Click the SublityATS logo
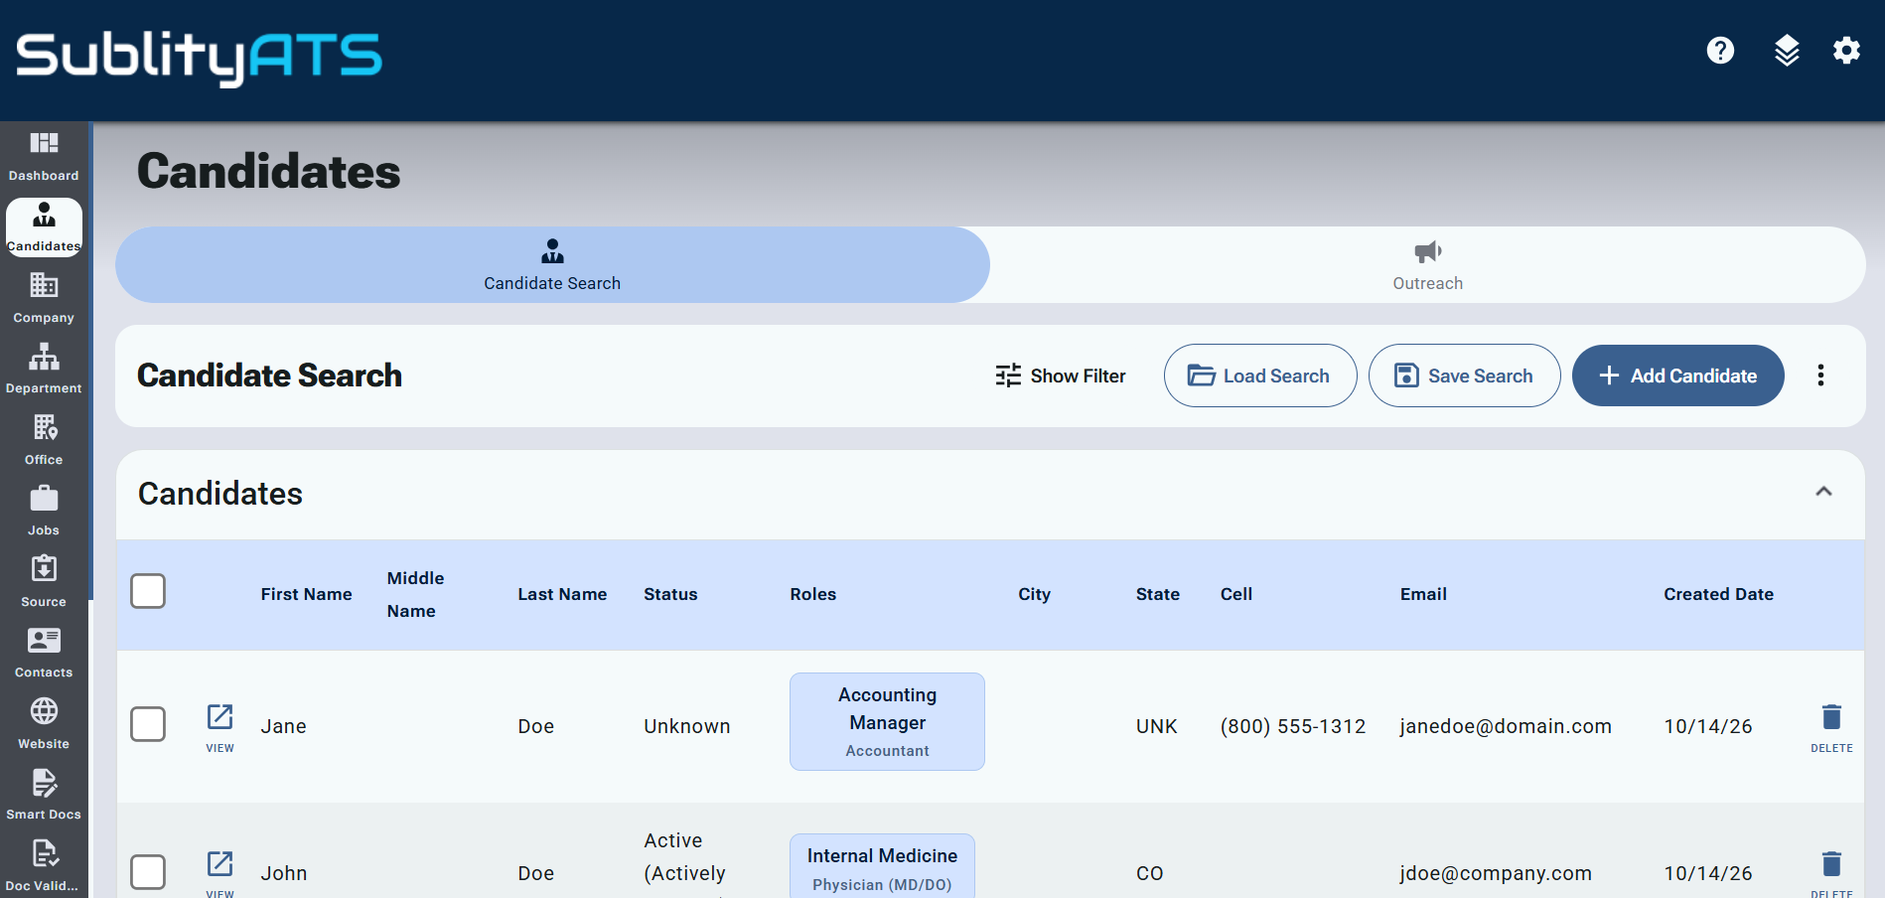 [x=199, y=58]
